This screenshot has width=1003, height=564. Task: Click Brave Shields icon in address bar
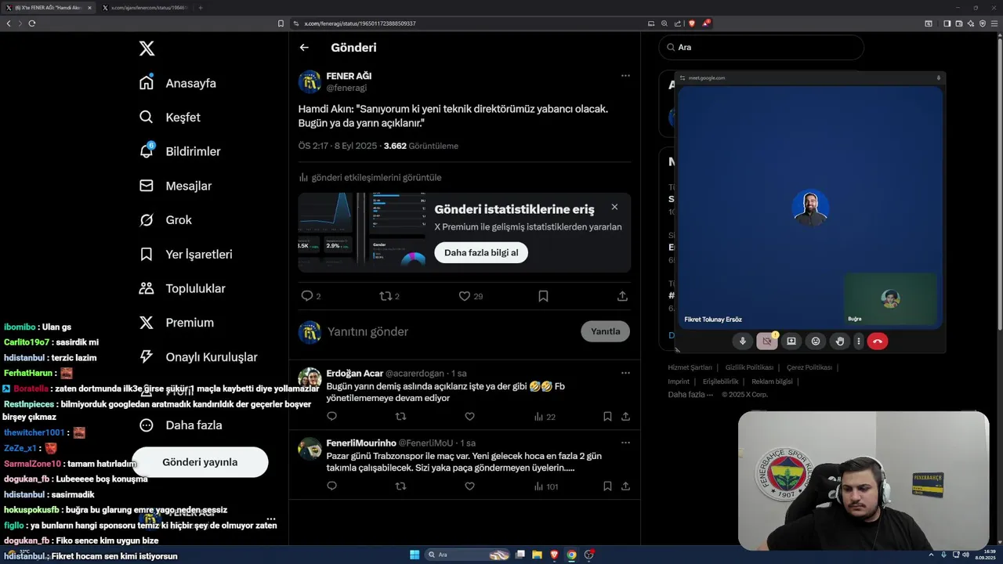[x=692, y=23]
